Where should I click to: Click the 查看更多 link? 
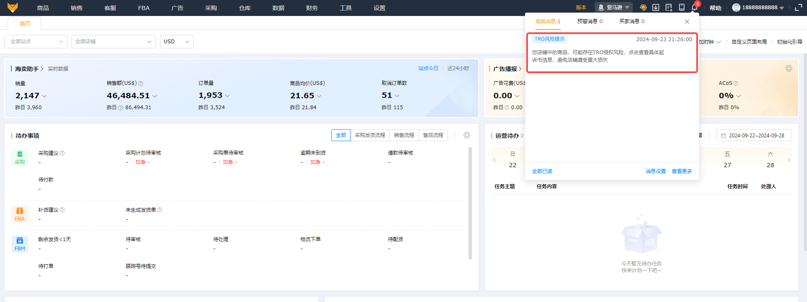[x=682, y=171]
